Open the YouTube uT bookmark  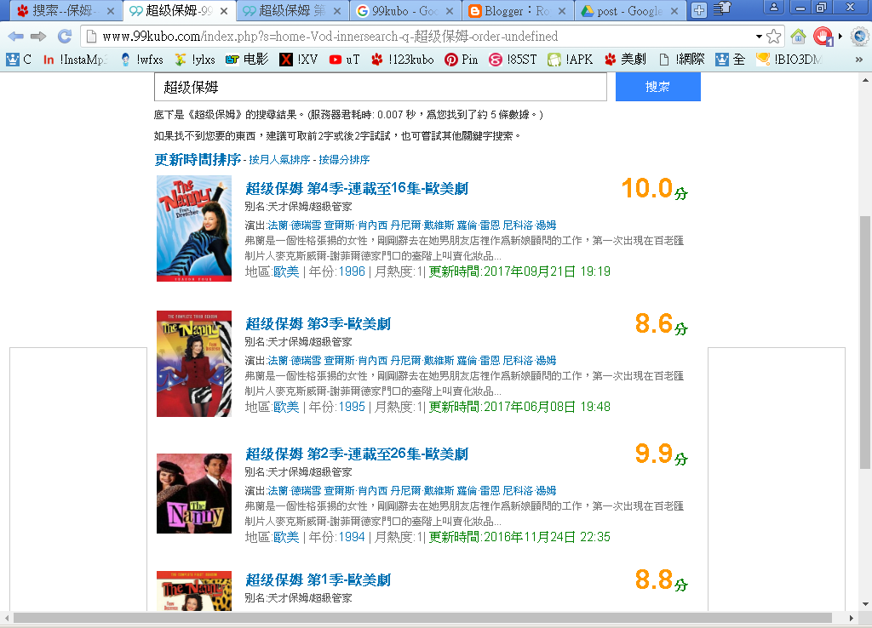coord(344,60)
